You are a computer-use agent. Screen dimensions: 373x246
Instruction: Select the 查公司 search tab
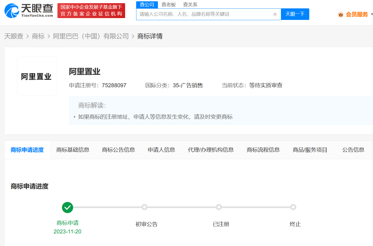pos(147,5)
